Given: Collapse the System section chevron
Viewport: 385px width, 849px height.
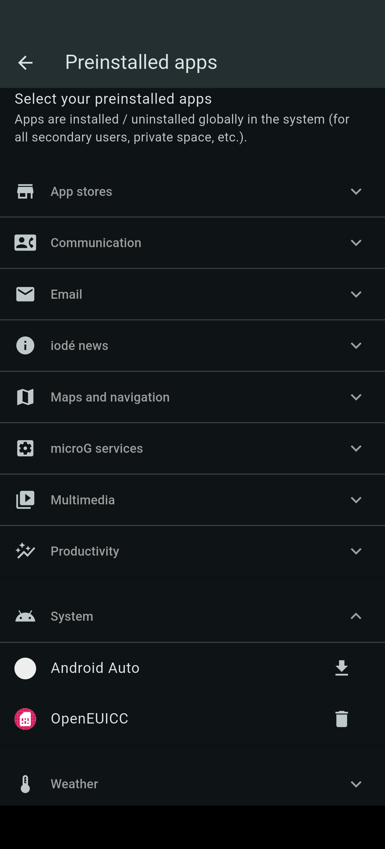Looking at the screenshot, I should pyautogui.click(x=356, y=616).
